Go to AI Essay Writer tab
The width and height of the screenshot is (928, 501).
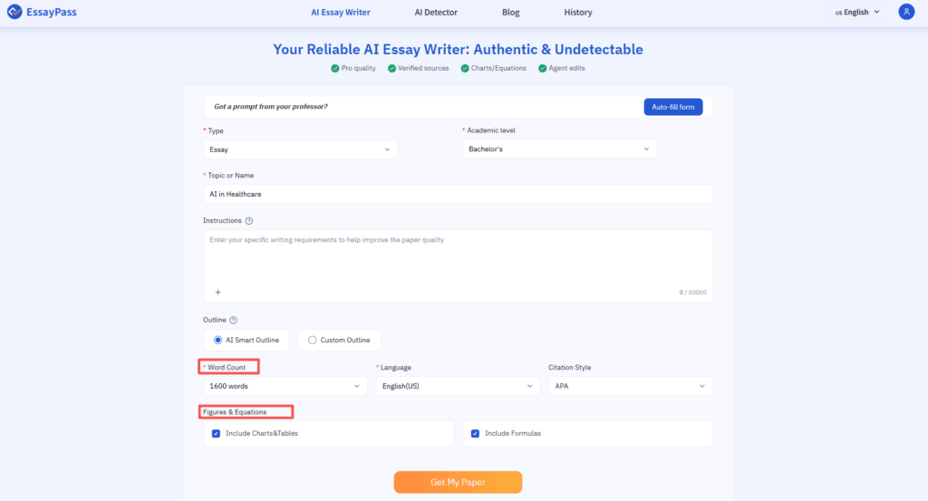341,12
